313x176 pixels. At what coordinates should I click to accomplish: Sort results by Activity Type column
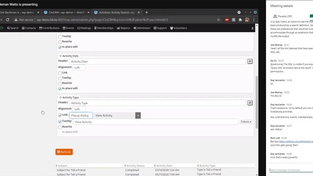[206, 166]
